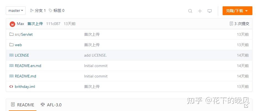Viewport: 256px width, 111px height.
Task: Open the Web IDE monitor icon
Action: pos(210,11)
